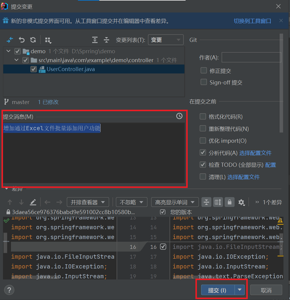
Task: Open the 不忽略 whitespace dropdown
Action: (131, 202)
